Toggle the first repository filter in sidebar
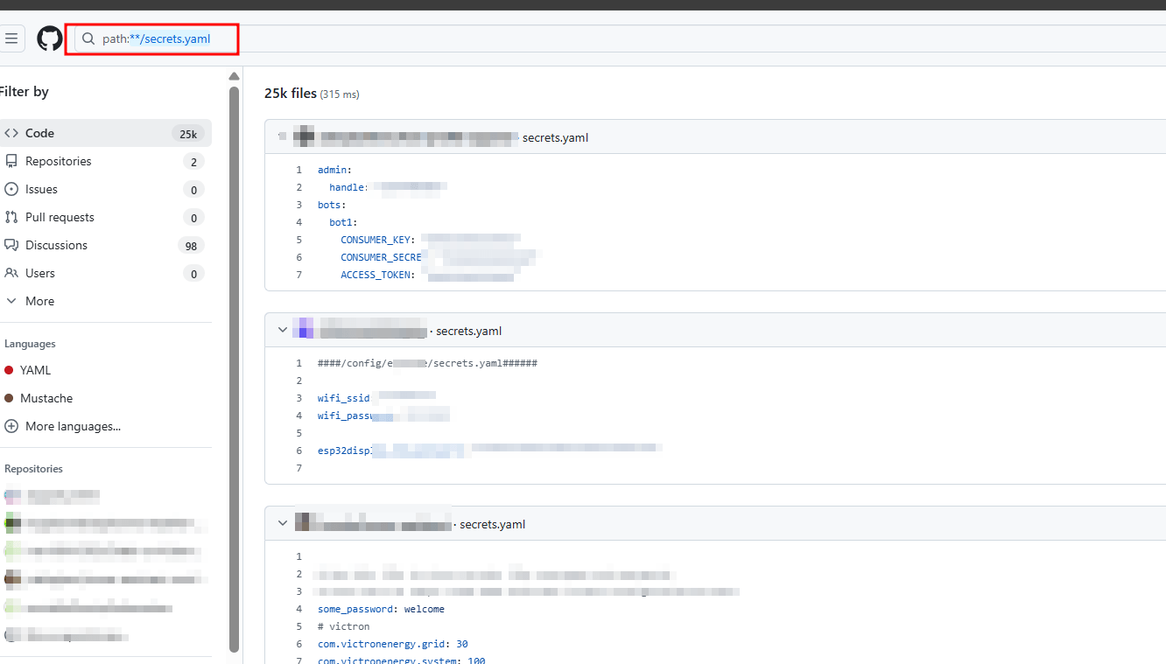This screenshot has height=664, width=1166. [52, 495]
